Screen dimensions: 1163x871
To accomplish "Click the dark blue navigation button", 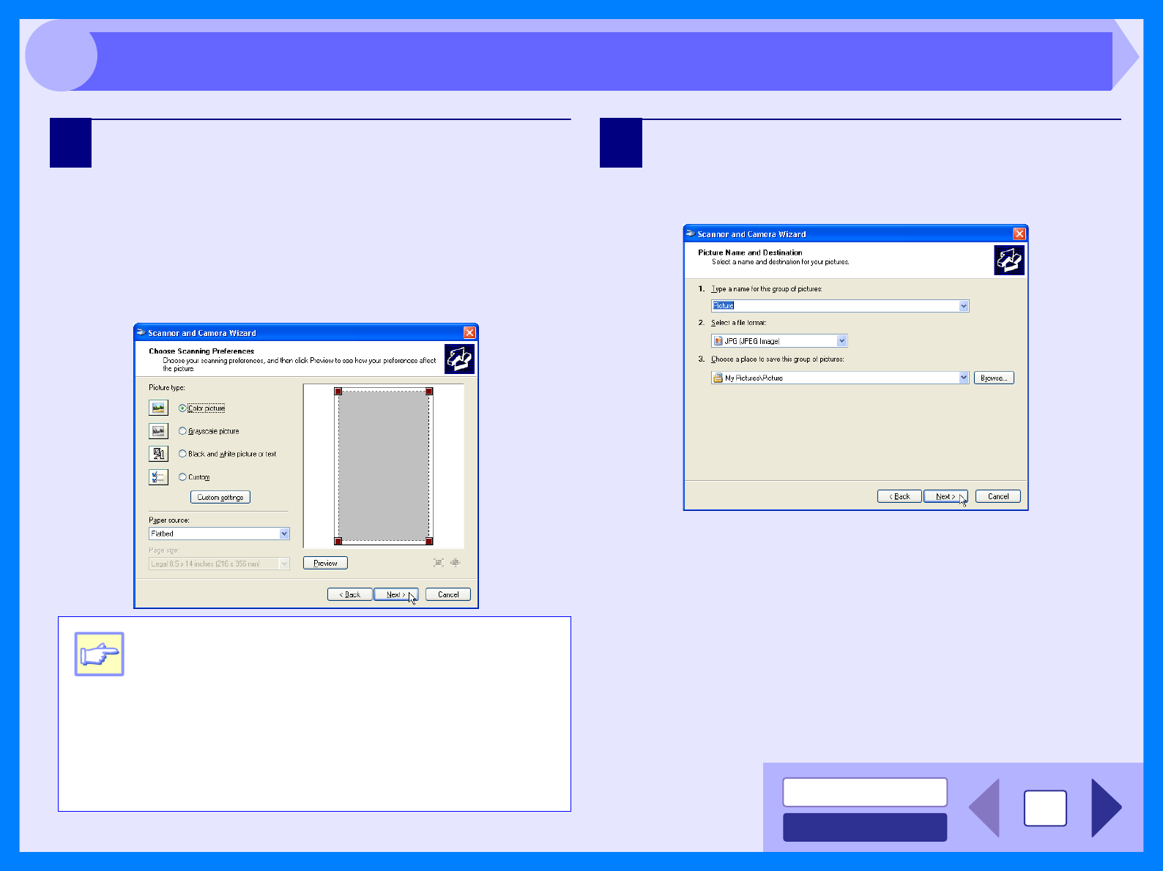I will [865, 827].
